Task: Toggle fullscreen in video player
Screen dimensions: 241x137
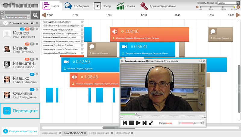Action: coord(151,123)
